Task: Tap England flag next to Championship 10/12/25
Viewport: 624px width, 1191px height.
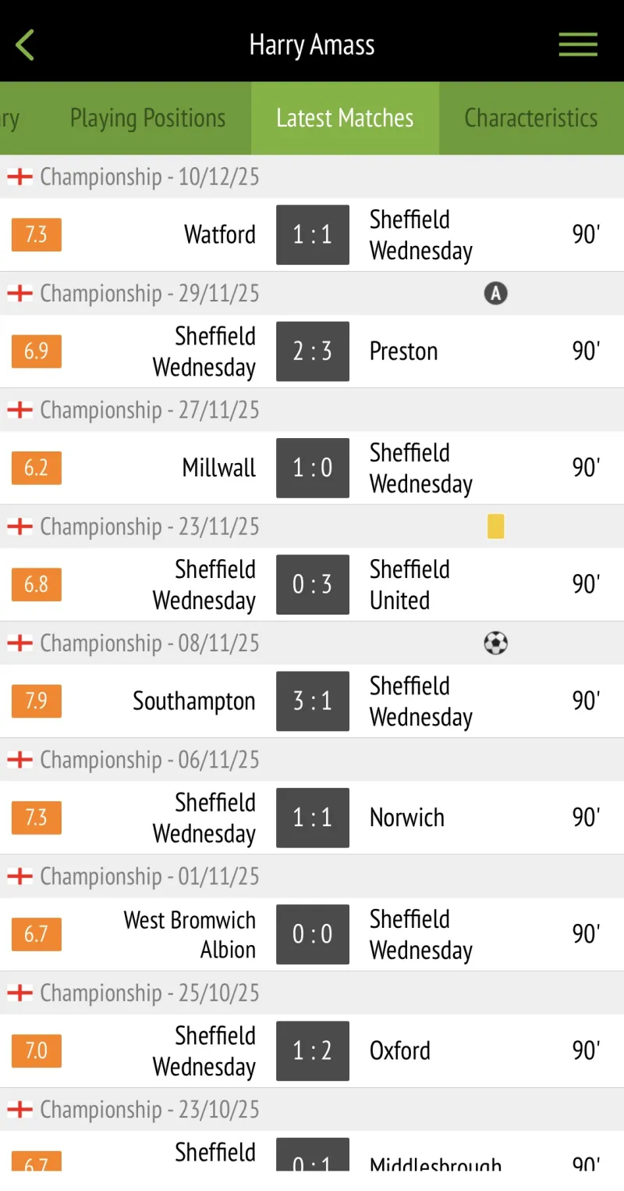Action: 19,177
